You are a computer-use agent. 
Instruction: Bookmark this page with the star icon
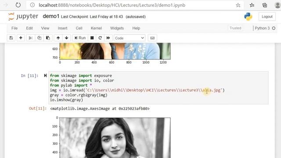pos(238,5)
